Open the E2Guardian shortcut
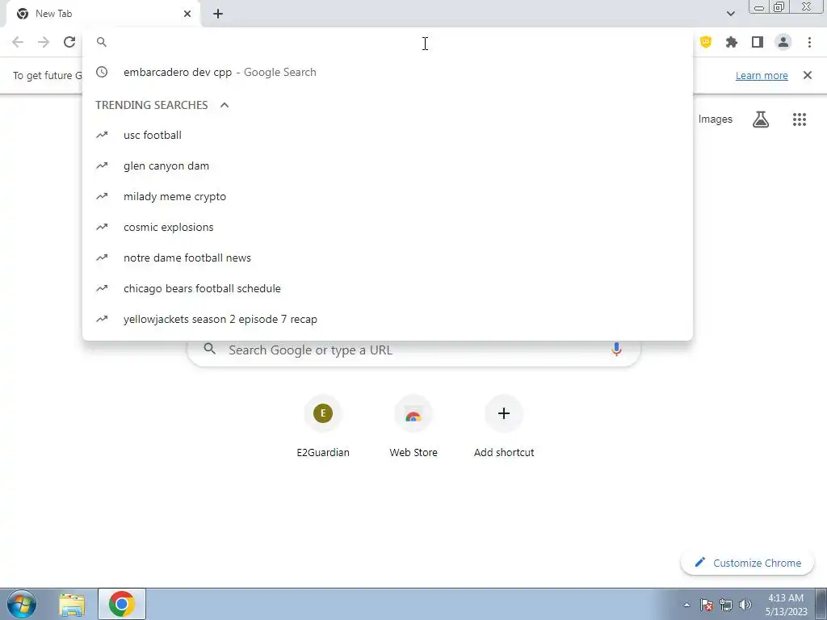 pyautogui.click(x=323, y=427)
